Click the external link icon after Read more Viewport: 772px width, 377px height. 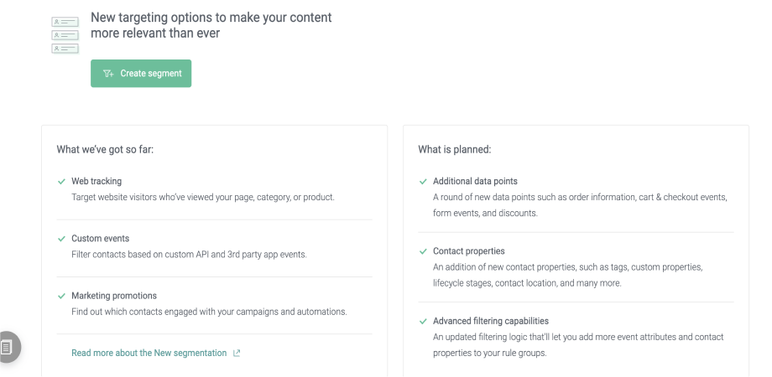[237, 354]
